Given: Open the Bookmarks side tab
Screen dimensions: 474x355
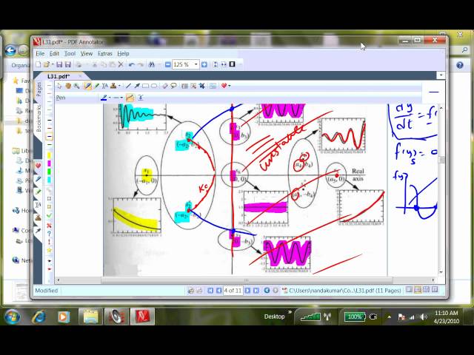Looking at the screenshot, I should (39, 118).
